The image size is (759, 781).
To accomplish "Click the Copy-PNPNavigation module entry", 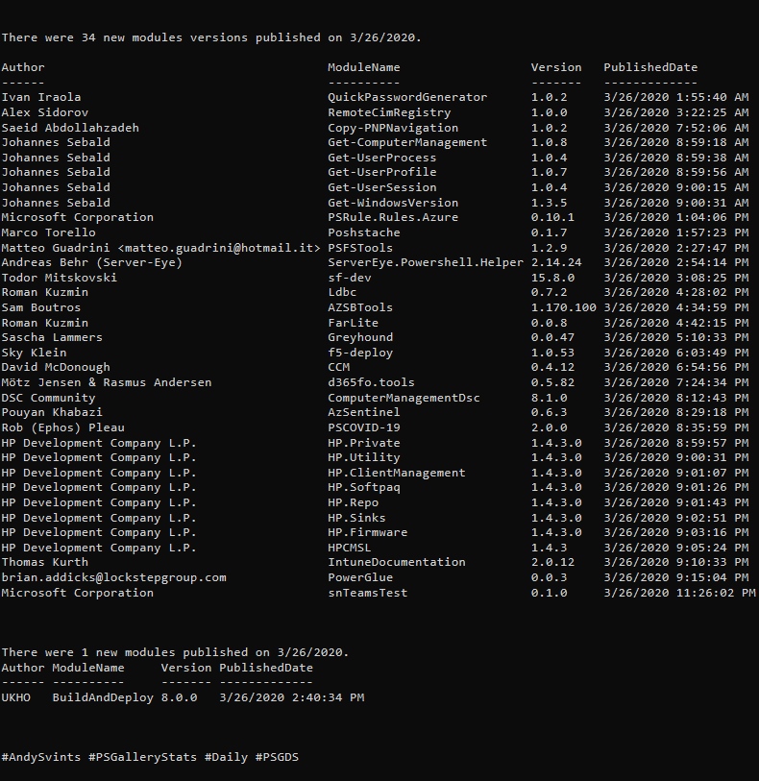I will pyautogui.click(x=393, y=128).
